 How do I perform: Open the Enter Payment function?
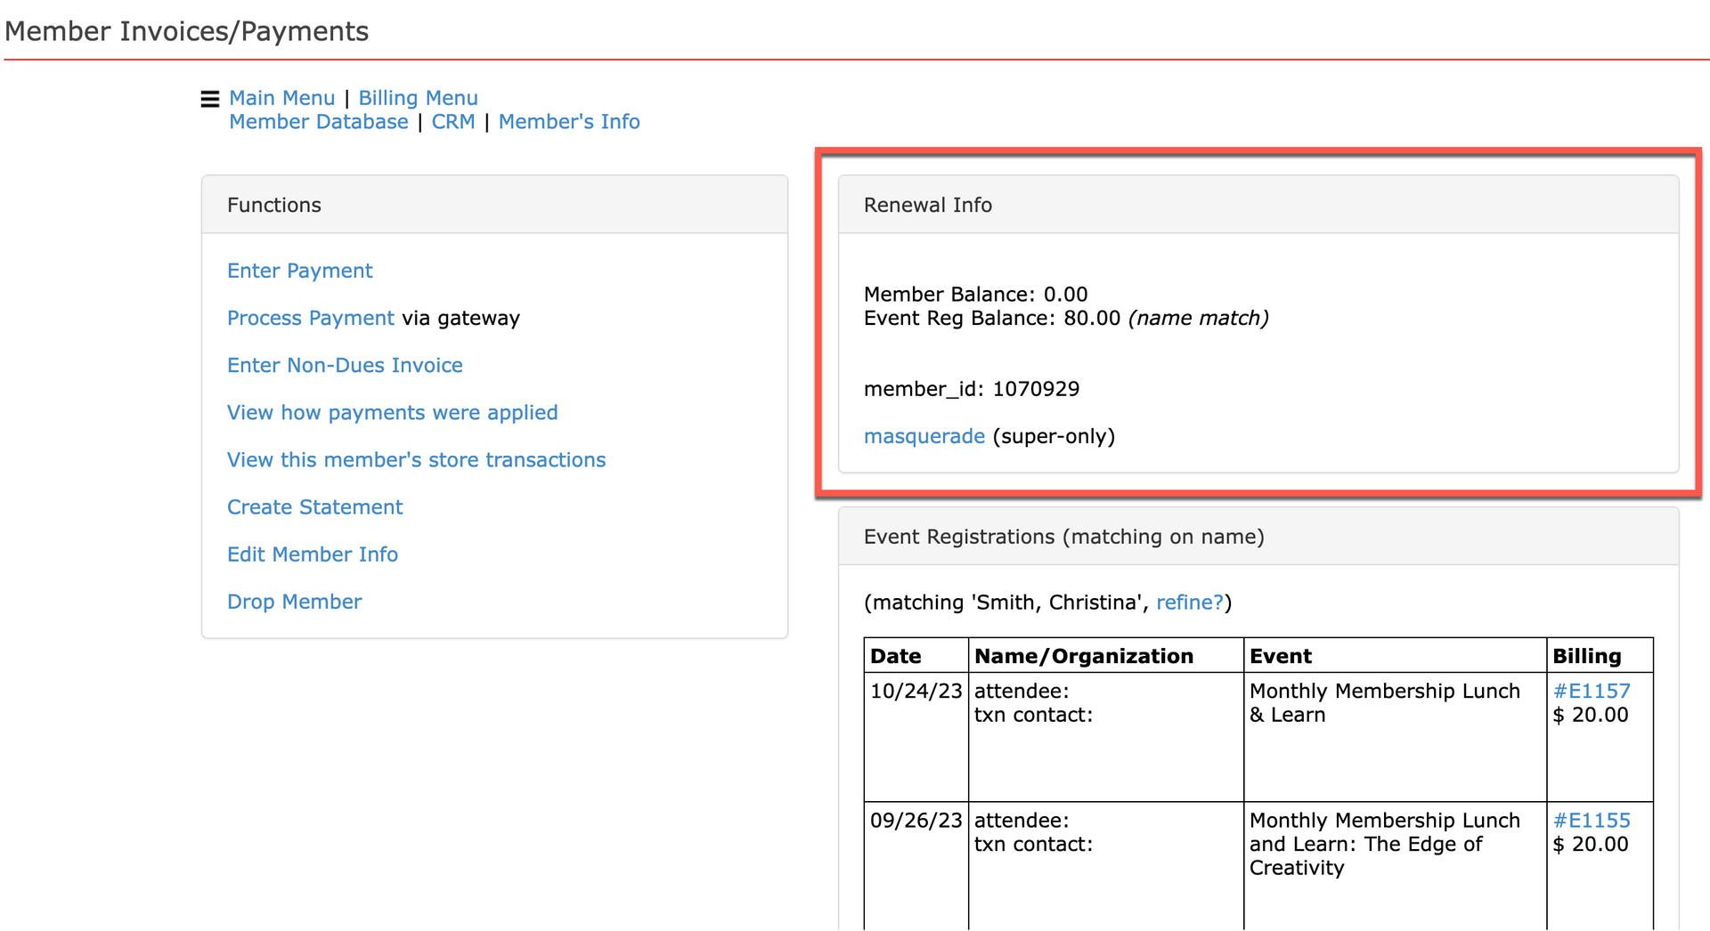click(x=299, y=271)
